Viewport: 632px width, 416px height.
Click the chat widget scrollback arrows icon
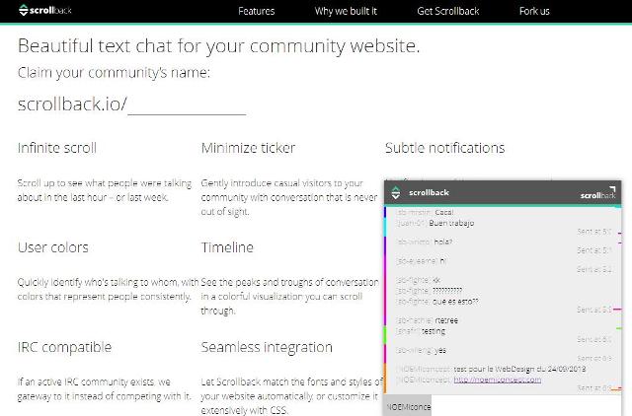click(x=396, y=192)
